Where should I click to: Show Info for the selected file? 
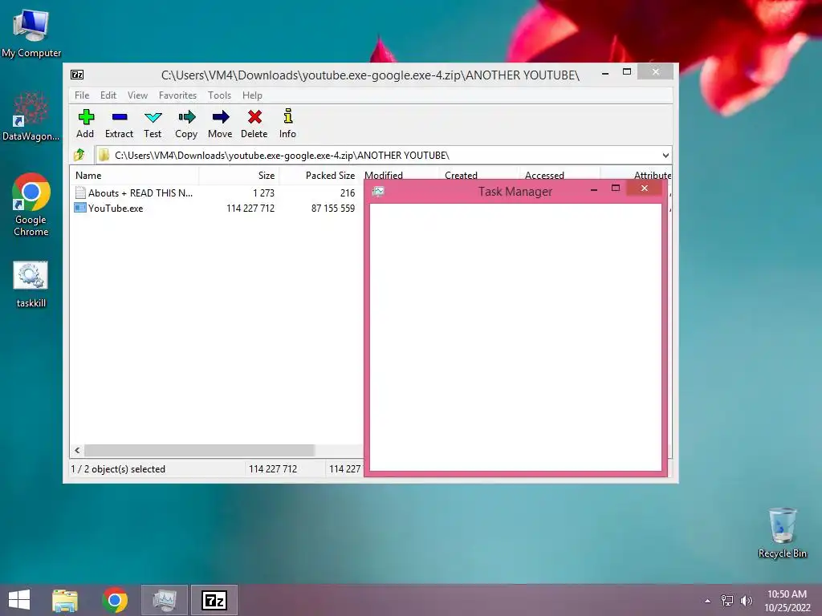pyautogui.click(x=287, y=124)
